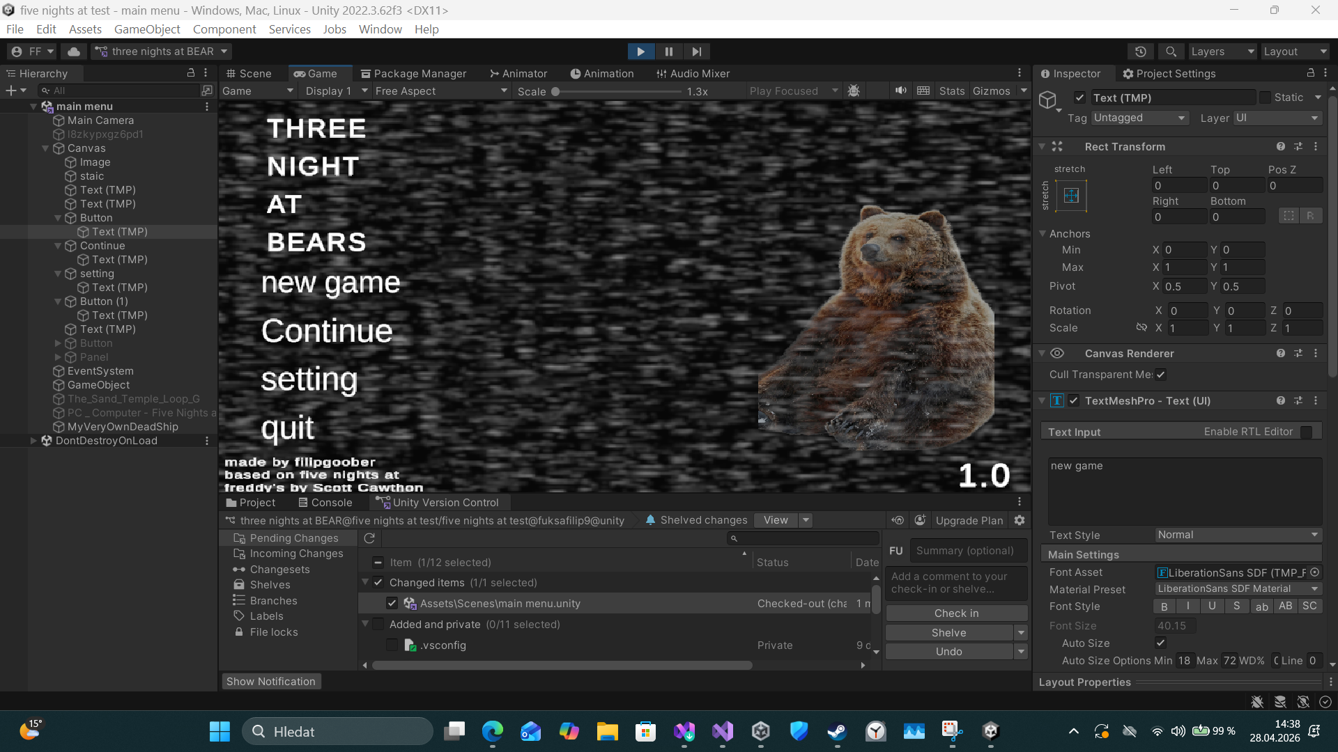The height and width of the screenshot is (752, 1338).
Task: Toggle Bold font style button
Action: pyautogui.click(x=1164, y=606)
